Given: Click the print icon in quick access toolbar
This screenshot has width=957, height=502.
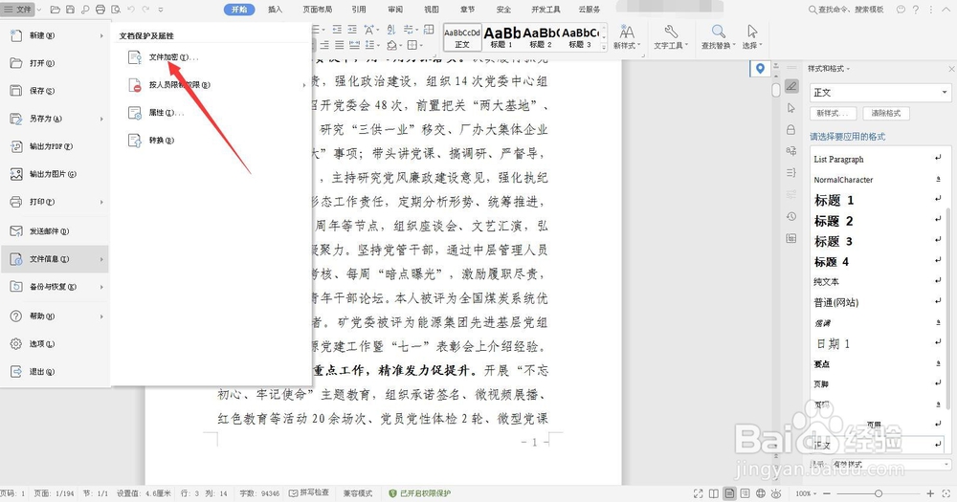Looking at the screenshot, I should tap(100, 10).
